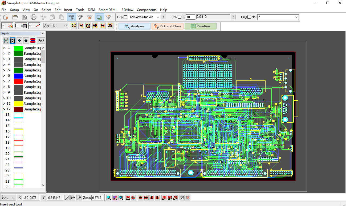The height and width of the screenshot is (206, 346).
Task: Click the Layers panel arrange icon
Action: (x=13, y=41)
